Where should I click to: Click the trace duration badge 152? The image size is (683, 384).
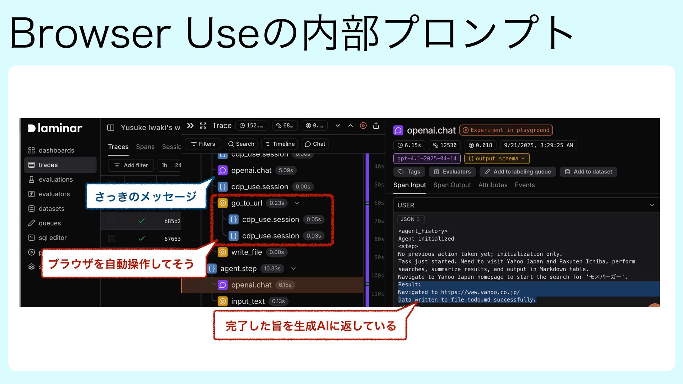tap(252, 126)
